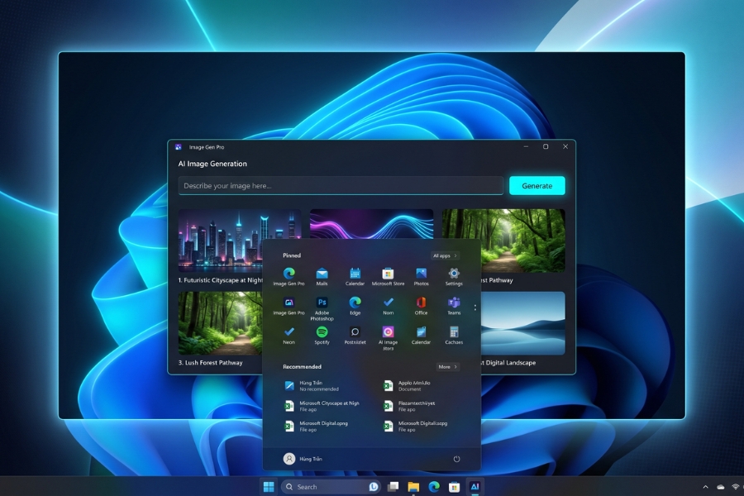This screenshot has height=496, width=744.
Task: Expand the hidden system tray icons chevron
Action: 706,487
